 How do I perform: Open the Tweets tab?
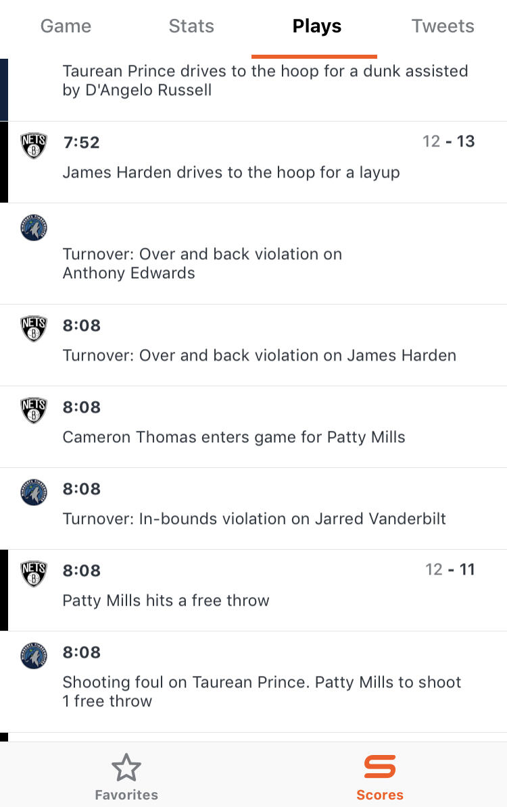443,26
